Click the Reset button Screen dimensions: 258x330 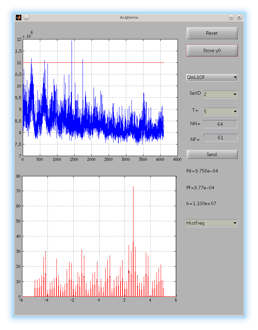tap(212, 33)
